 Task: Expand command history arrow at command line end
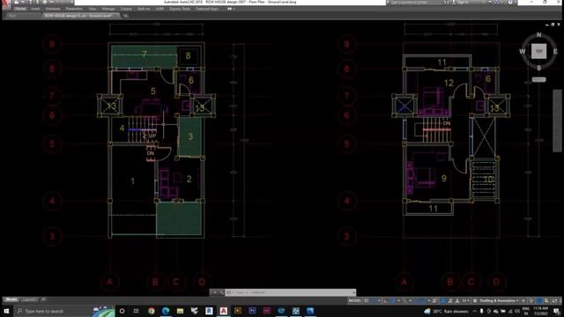click(353, 292)
